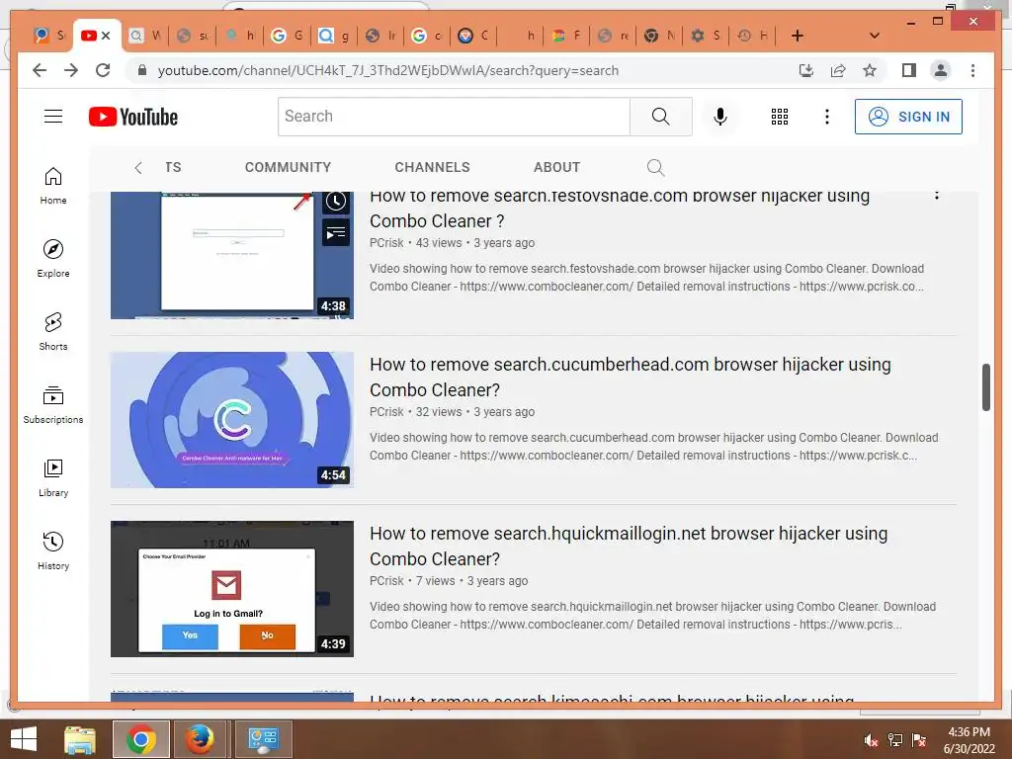Click the browser address bar URL
Viewport: 1012px width, 759px height.
387,70
